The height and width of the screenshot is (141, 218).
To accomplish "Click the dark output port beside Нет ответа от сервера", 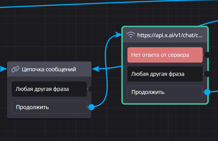I will (207, 55).
